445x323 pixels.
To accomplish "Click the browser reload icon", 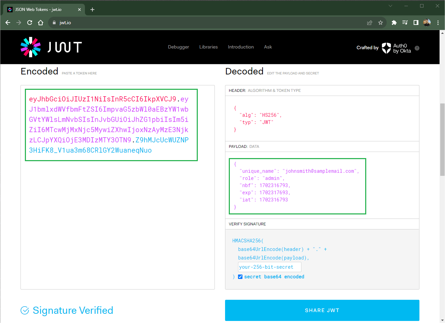I will tap(30, 23).
